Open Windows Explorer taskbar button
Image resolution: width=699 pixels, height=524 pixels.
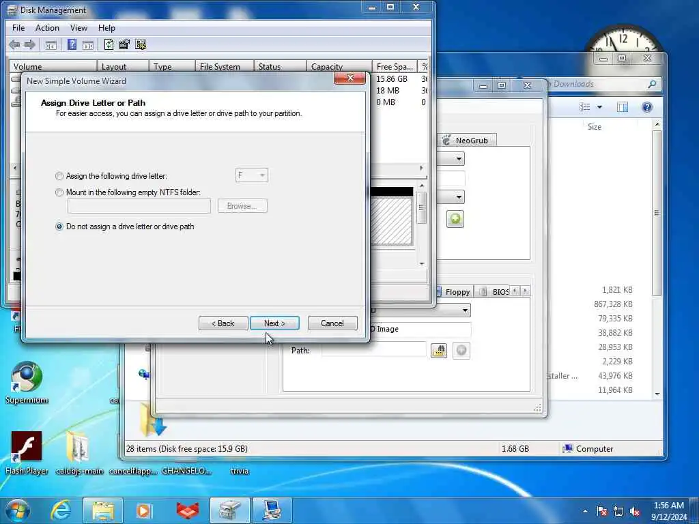pos(103,510)
